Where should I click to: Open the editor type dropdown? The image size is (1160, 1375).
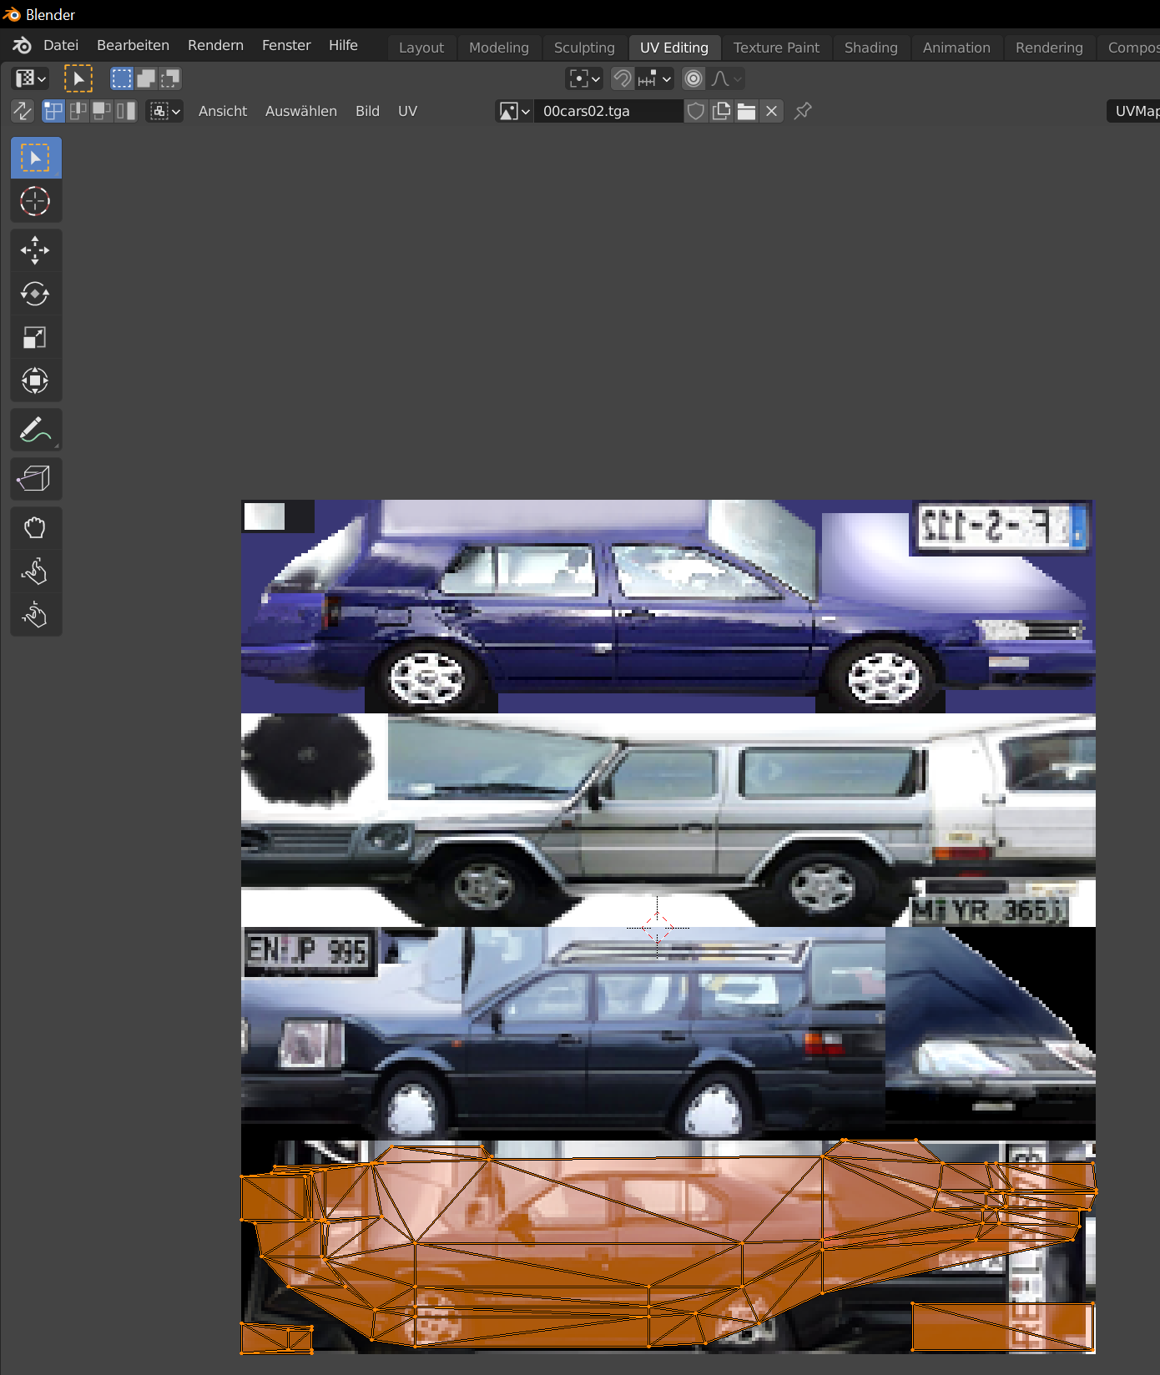[x=31, y=78]
